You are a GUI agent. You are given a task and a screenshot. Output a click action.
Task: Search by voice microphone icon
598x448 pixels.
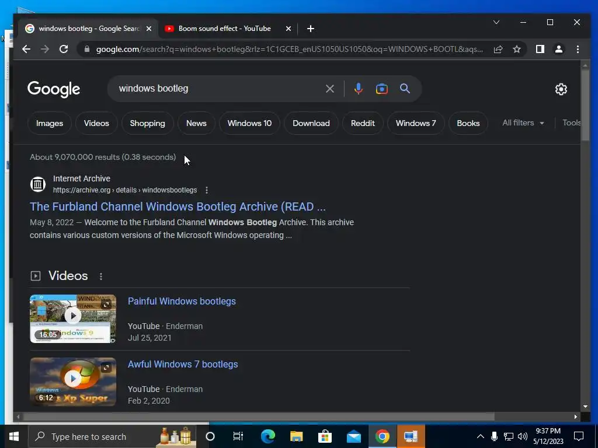click(358, 89)
